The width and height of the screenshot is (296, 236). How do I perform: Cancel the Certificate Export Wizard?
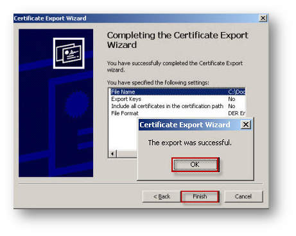tap(243, 196)
